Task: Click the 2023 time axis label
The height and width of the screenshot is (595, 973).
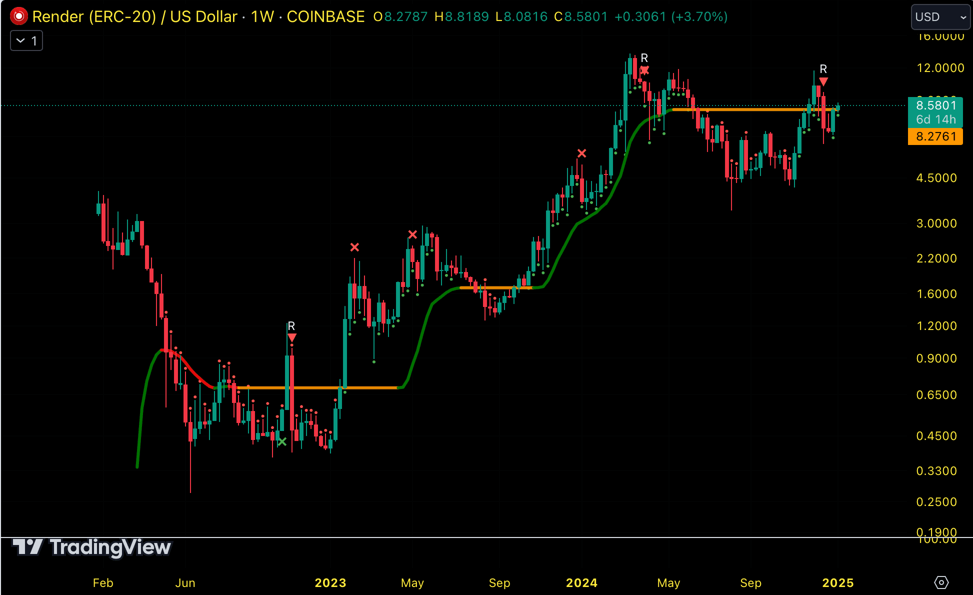Action: tap(330, 582)
